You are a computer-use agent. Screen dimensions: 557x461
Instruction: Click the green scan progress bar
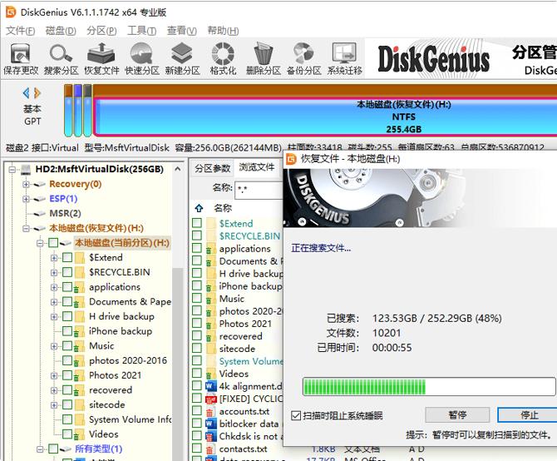[429, 387]
